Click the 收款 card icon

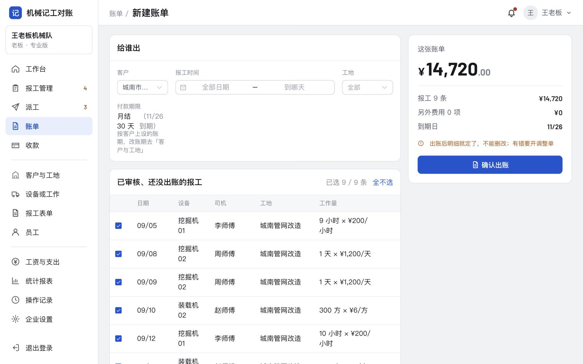click(15, 145)
